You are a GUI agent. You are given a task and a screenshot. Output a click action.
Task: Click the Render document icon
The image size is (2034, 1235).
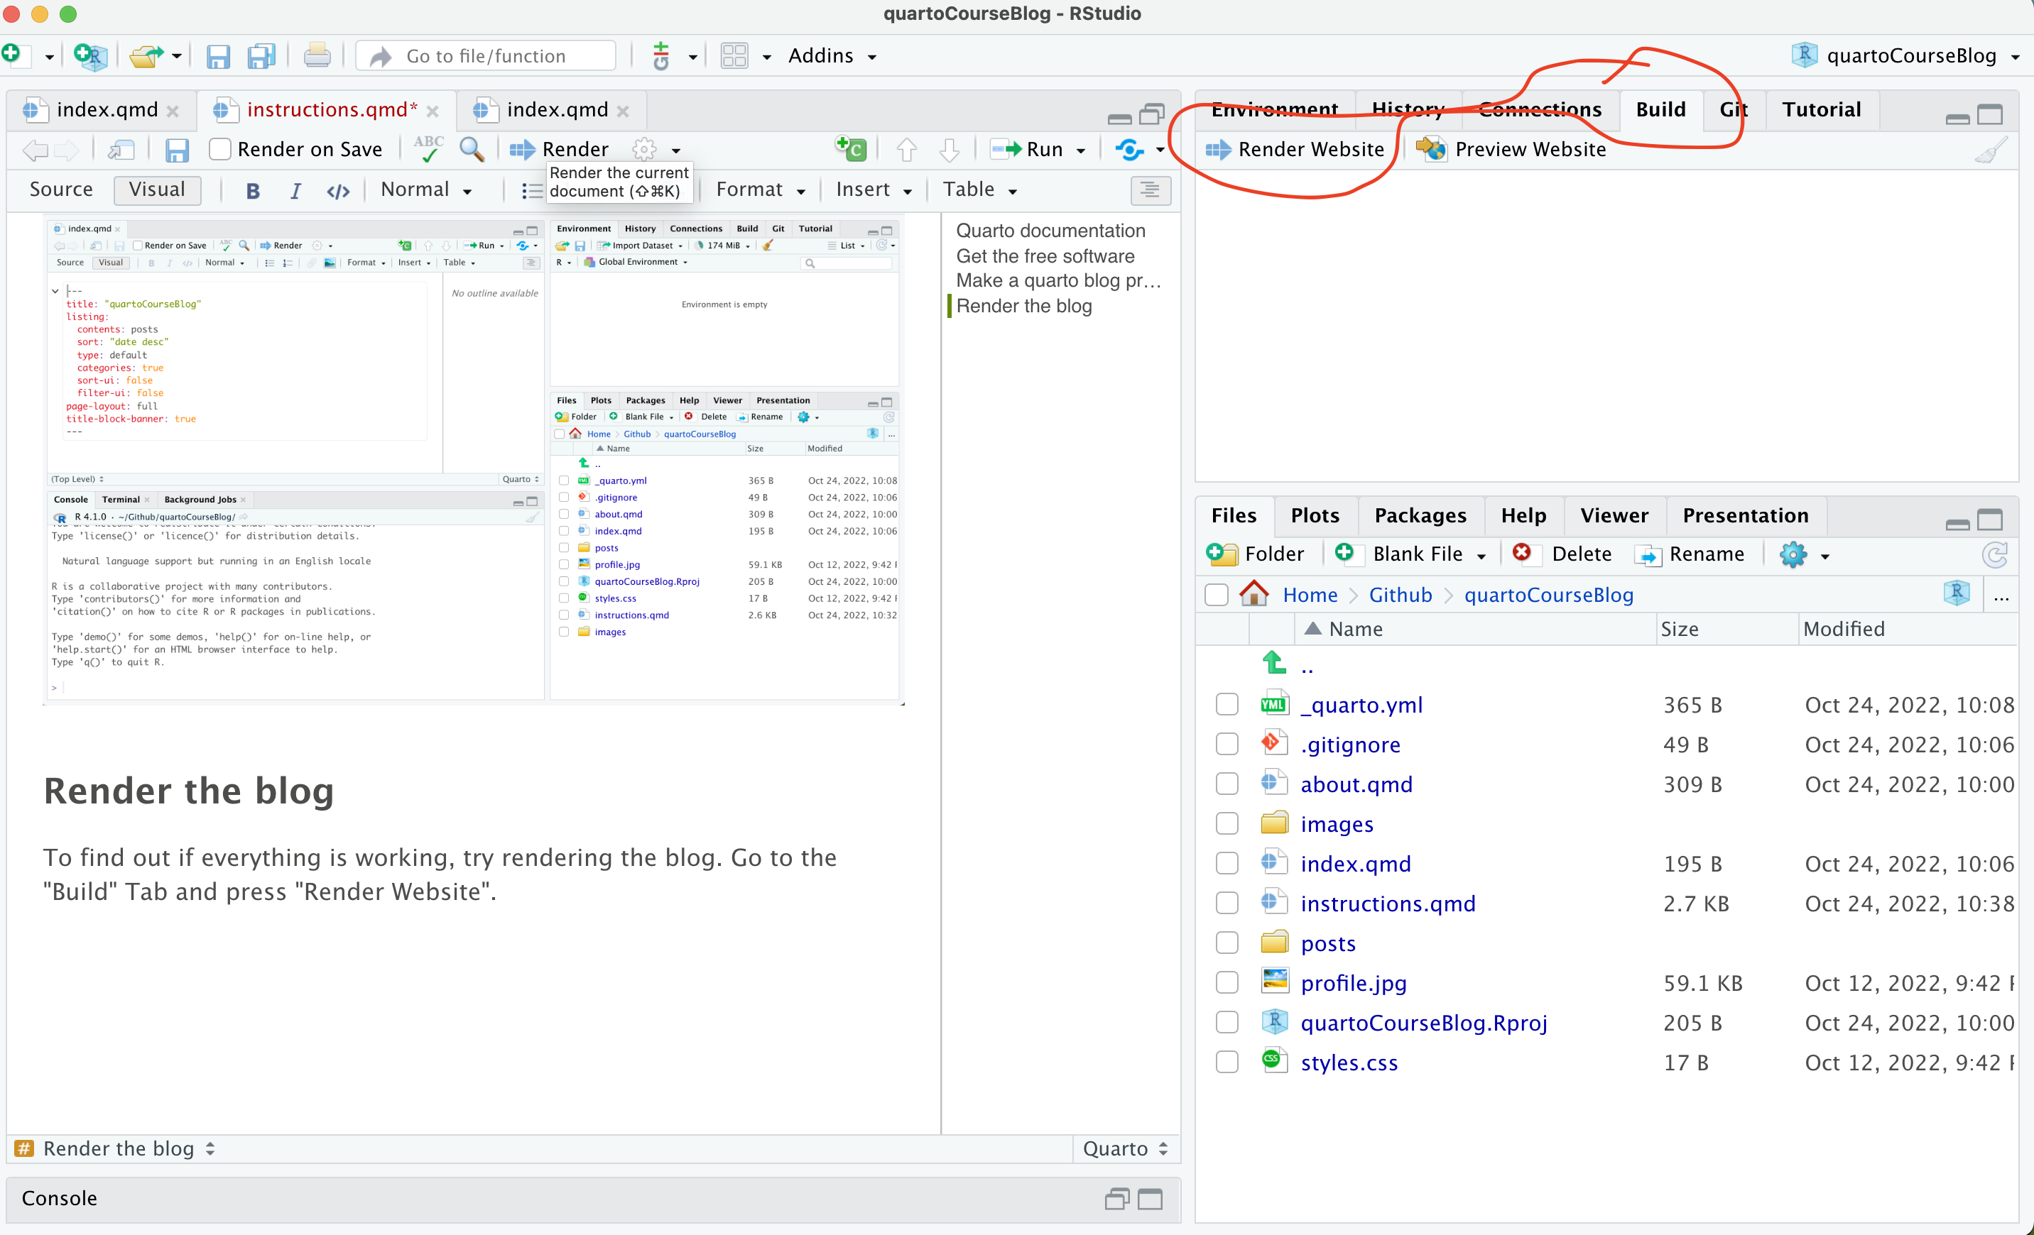(522, 149)
